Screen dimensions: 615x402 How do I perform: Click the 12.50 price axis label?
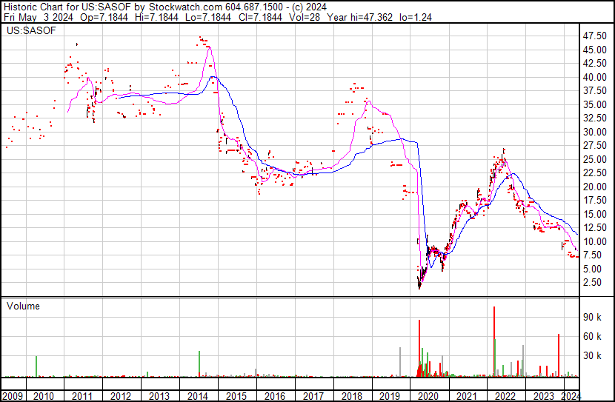(x=594, y=227)
